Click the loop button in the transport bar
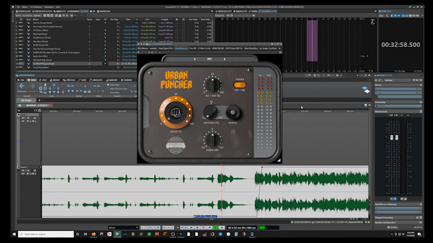Screen dimensions: 433x243 [x=204, y=227]
